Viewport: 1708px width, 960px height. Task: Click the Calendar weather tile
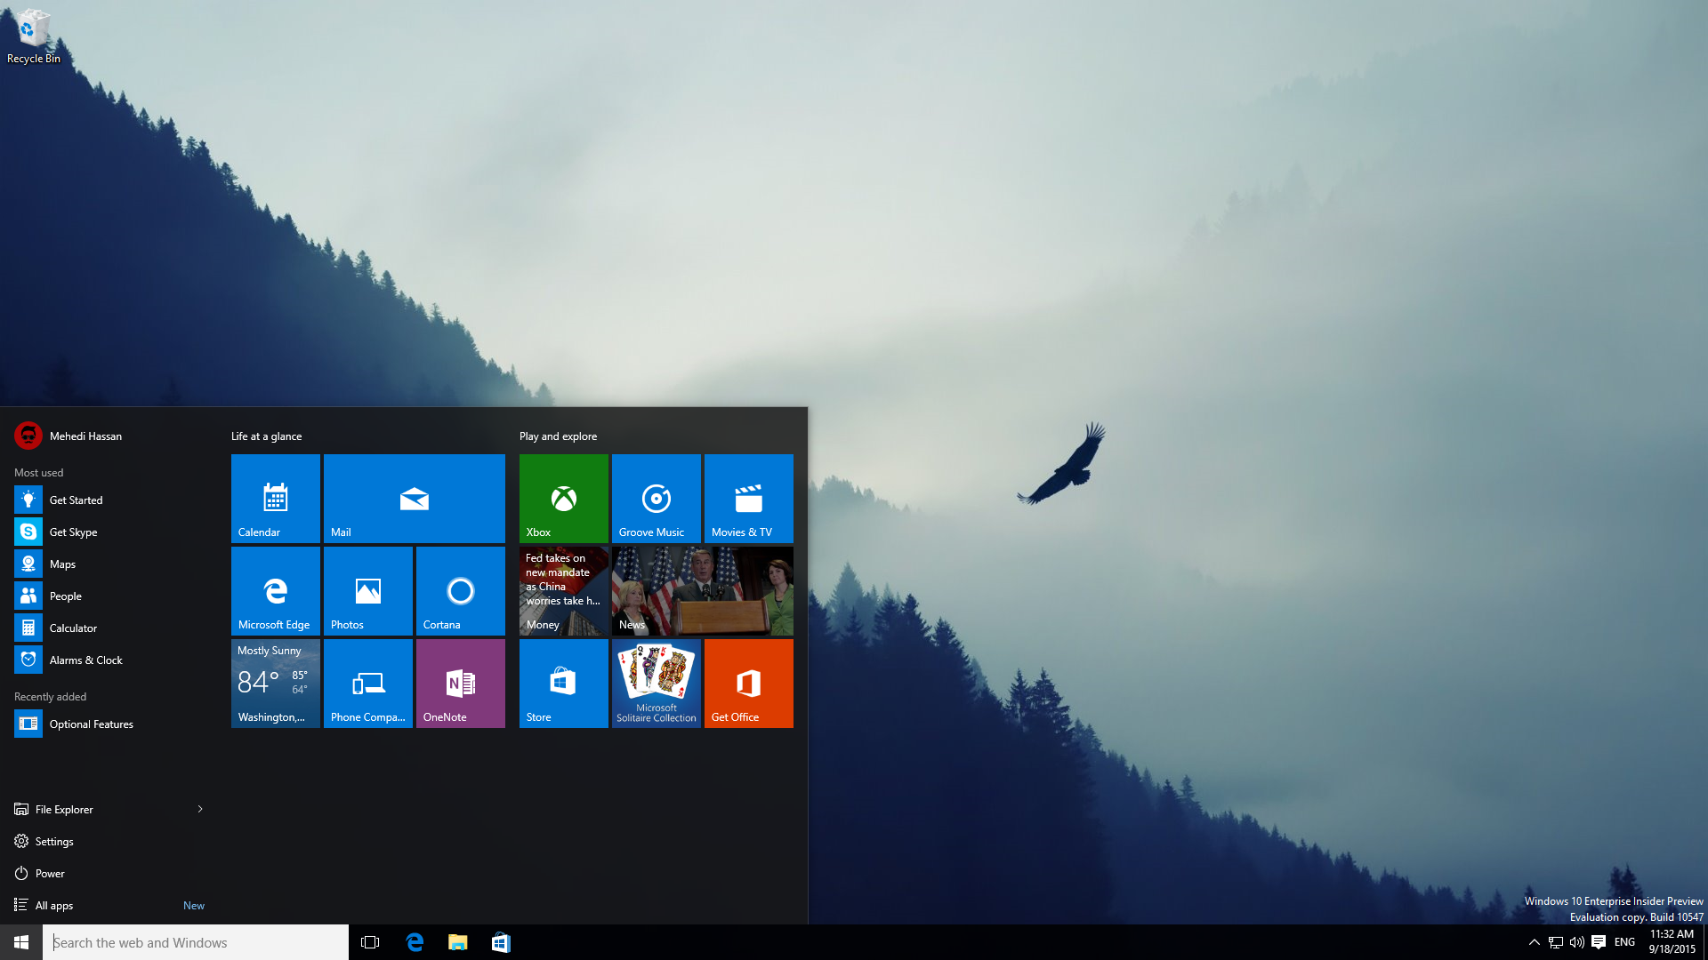(276, 497)
